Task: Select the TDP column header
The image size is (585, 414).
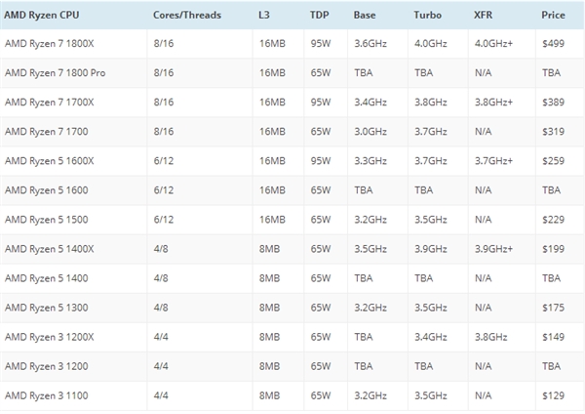Action: [319, 17]
